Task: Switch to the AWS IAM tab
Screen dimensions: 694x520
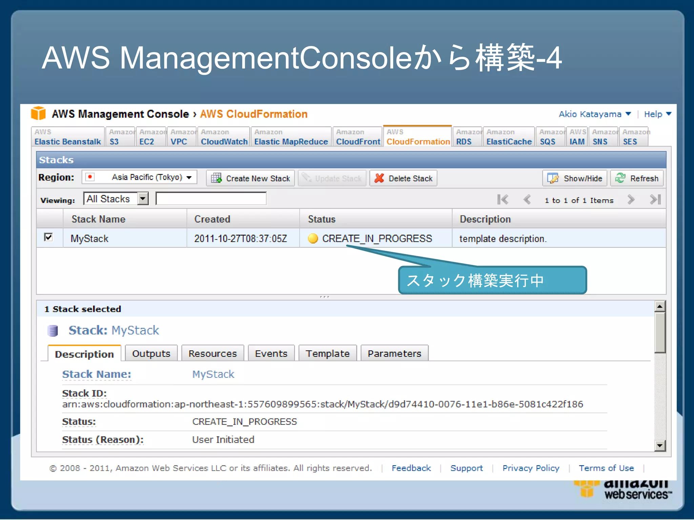Action: (577, 137)
